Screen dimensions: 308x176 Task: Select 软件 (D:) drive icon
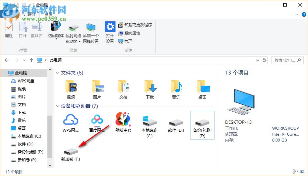176,123
